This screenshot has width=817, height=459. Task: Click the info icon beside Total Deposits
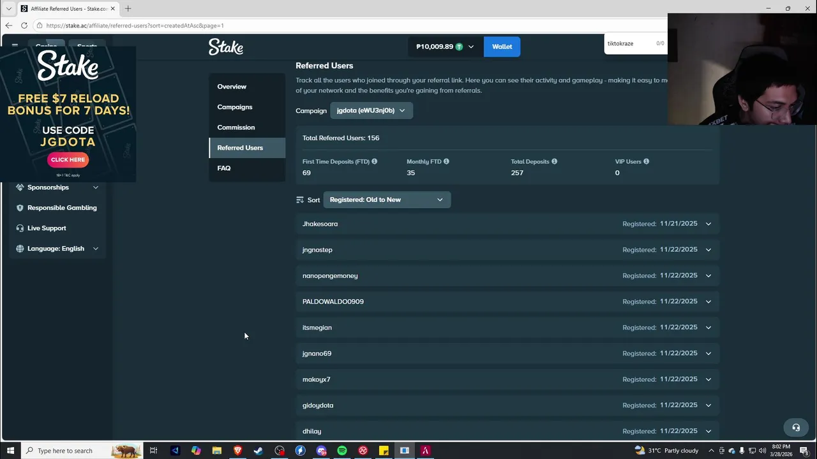554,161
